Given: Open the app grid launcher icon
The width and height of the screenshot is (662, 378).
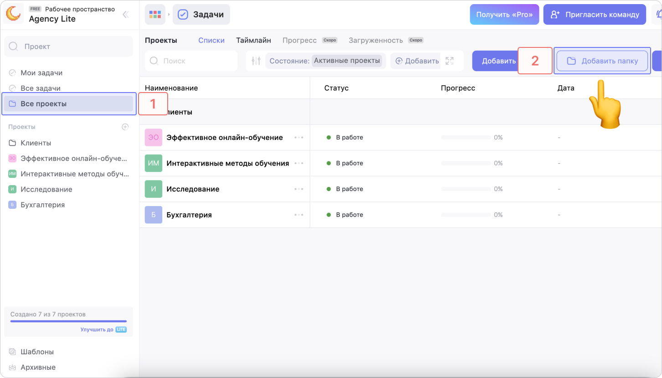Looking at the screenshot, I should (x=155, y=15).
